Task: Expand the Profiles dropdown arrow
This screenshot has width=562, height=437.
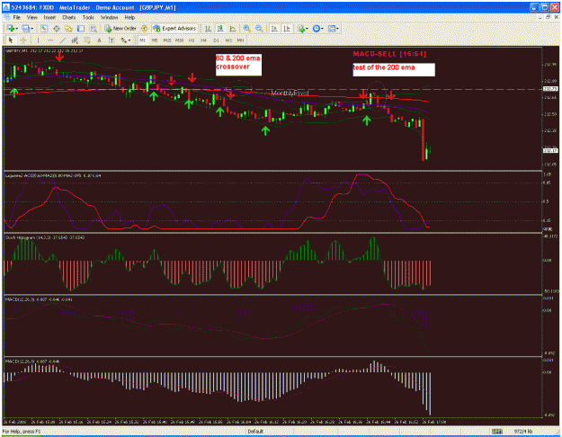Action: point(32,29)
